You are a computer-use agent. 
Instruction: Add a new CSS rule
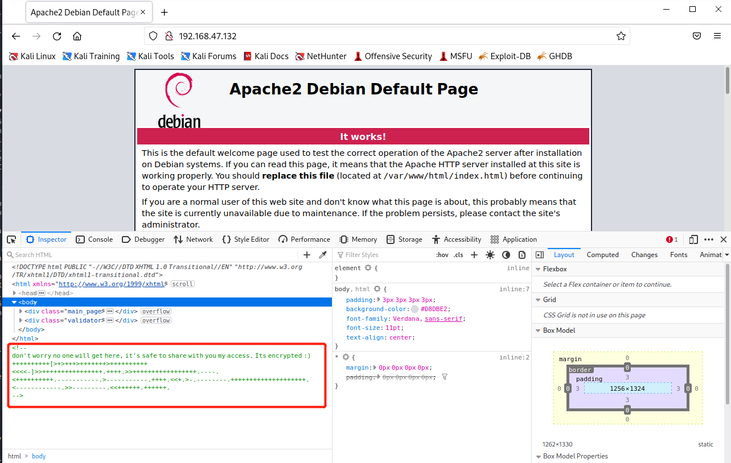pos(474,255)
